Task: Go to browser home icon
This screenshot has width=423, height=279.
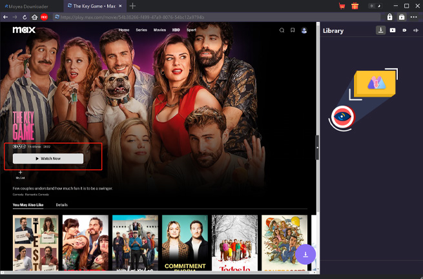Action: click(34, 17)
